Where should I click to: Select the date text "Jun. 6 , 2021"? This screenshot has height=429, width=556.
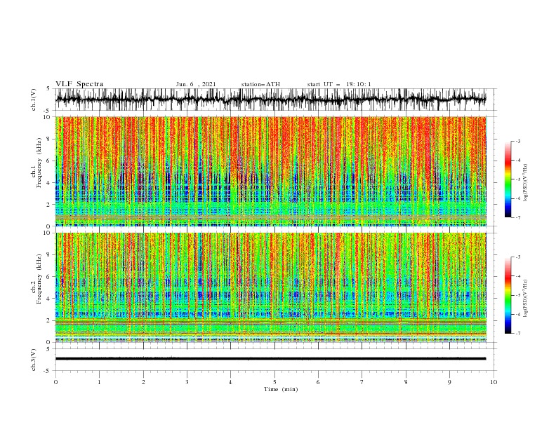tap(196, 84)
